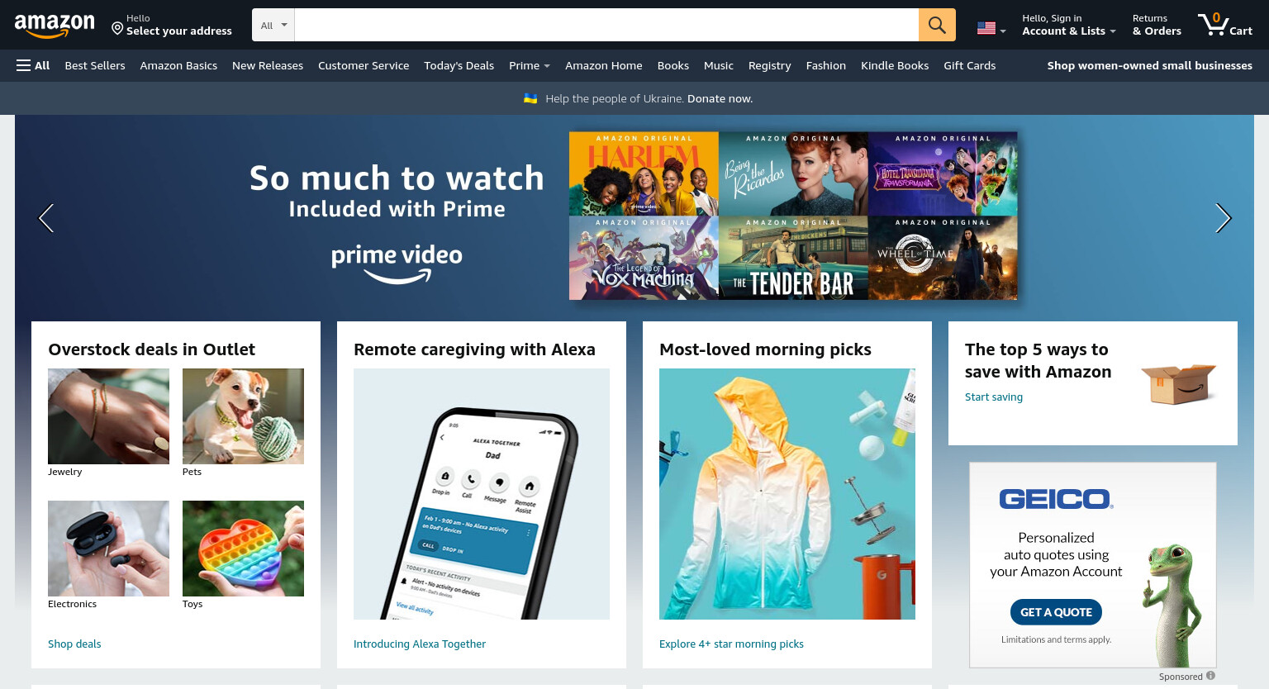
Task: Click the location pin delivery address
Action: pyautogui.click(x=172, y=25)
